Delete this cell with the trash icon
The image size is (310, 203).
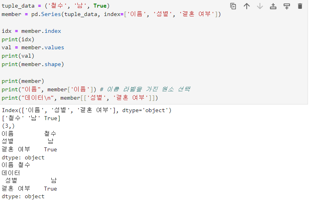300,6
